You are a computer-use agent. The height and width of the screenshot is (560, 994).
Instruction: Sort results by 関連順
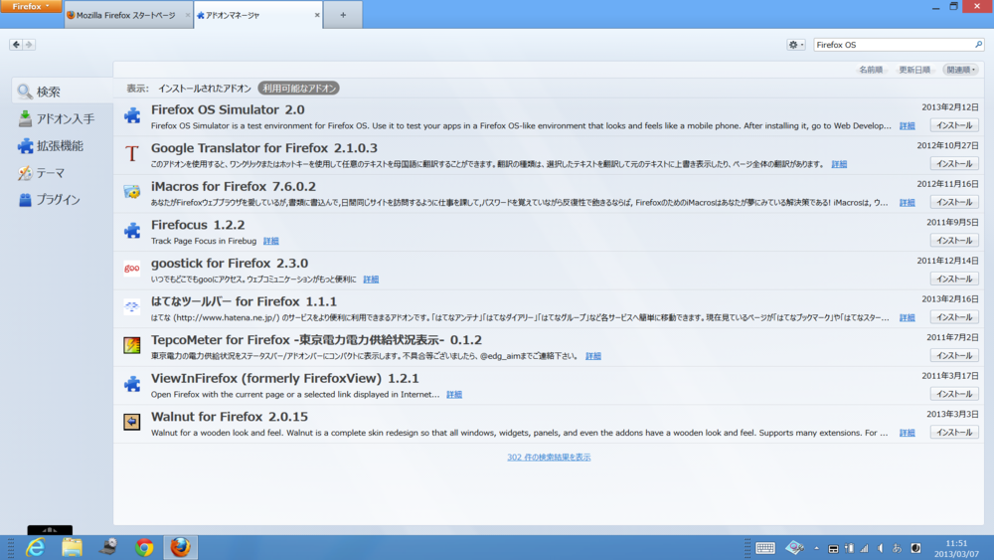pyautogui.click(x=960, y=70)
